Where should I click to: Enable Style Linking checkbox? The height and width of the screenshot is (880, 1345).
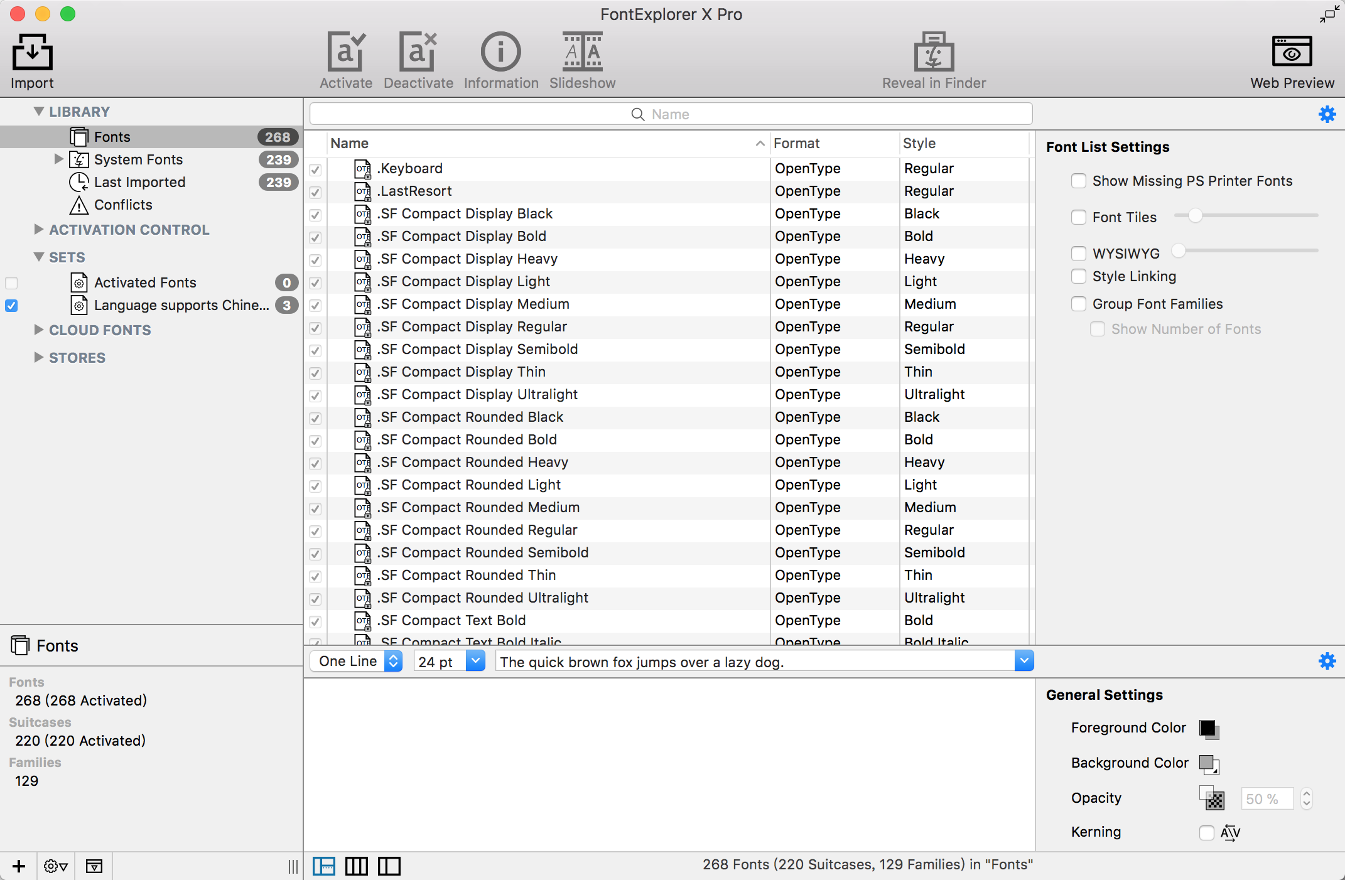[x=1078, y=276]
